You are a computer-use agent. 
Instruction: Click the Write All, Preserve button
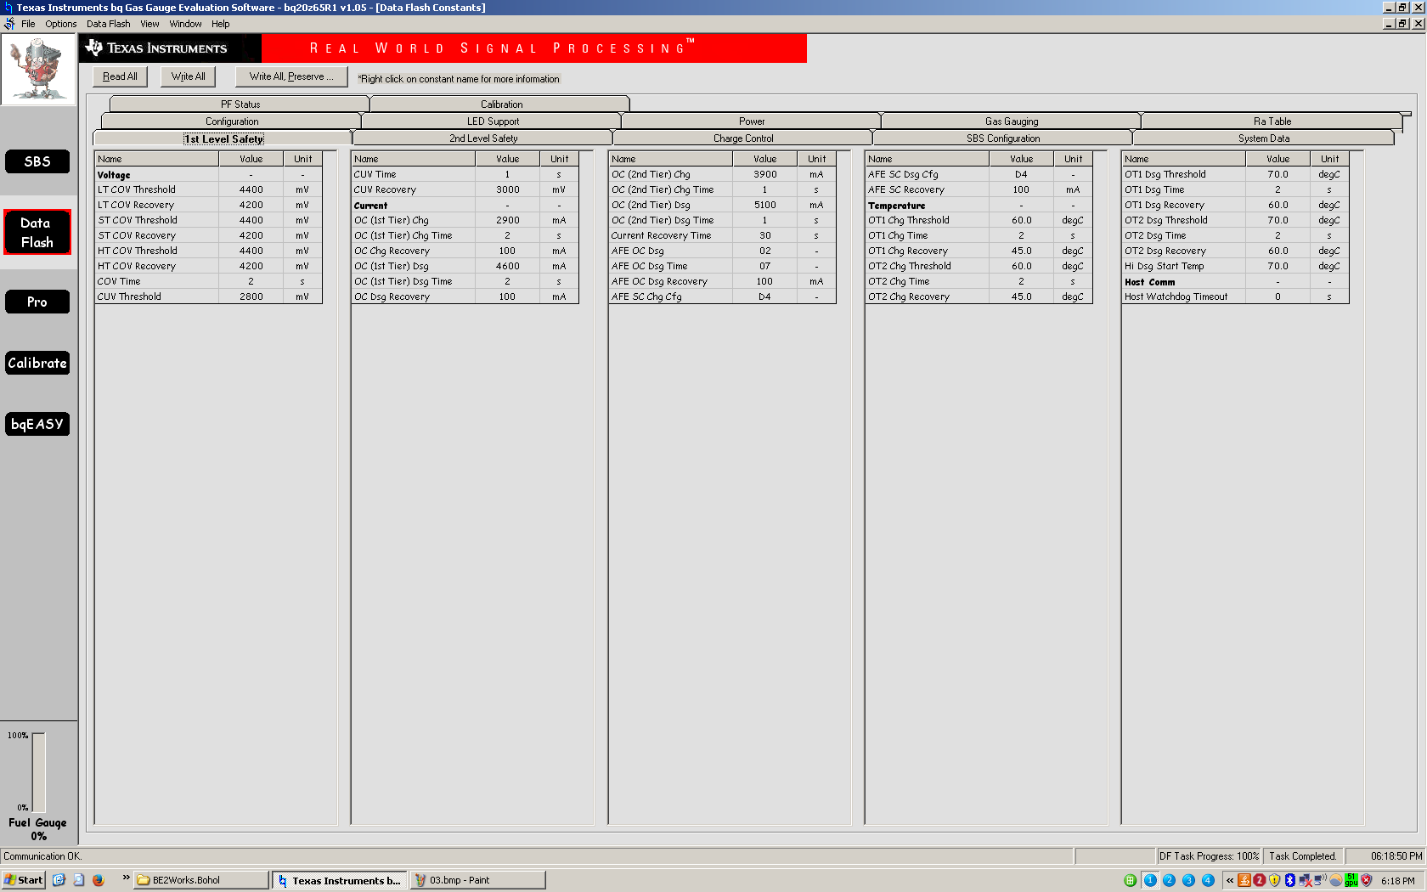pyautogui.click(x=291, y=76)
